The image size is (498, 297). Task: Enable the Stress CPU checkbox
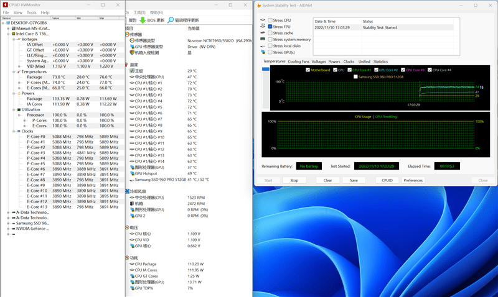tap(270, 20)
